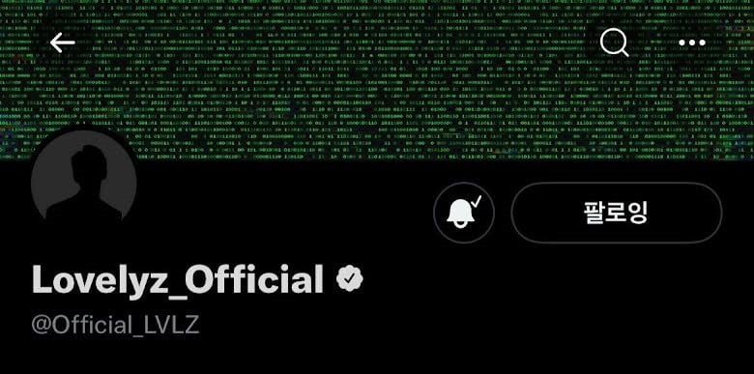
Task: Select the Lovelyz_Official display name
Action: coord(178,279)
